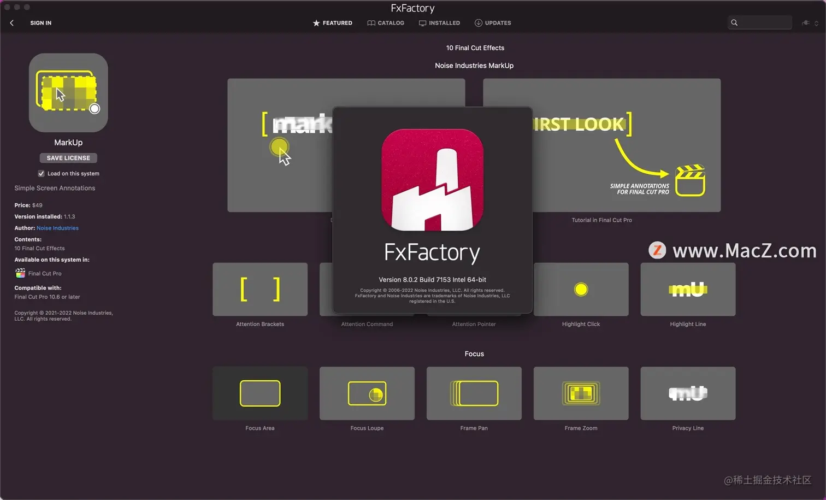
Task: Click the Simple Screen Annotations text
Action: (55, 188)
